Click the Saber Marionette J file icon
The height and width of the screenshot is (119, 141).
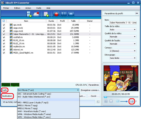tap(11, 34)
